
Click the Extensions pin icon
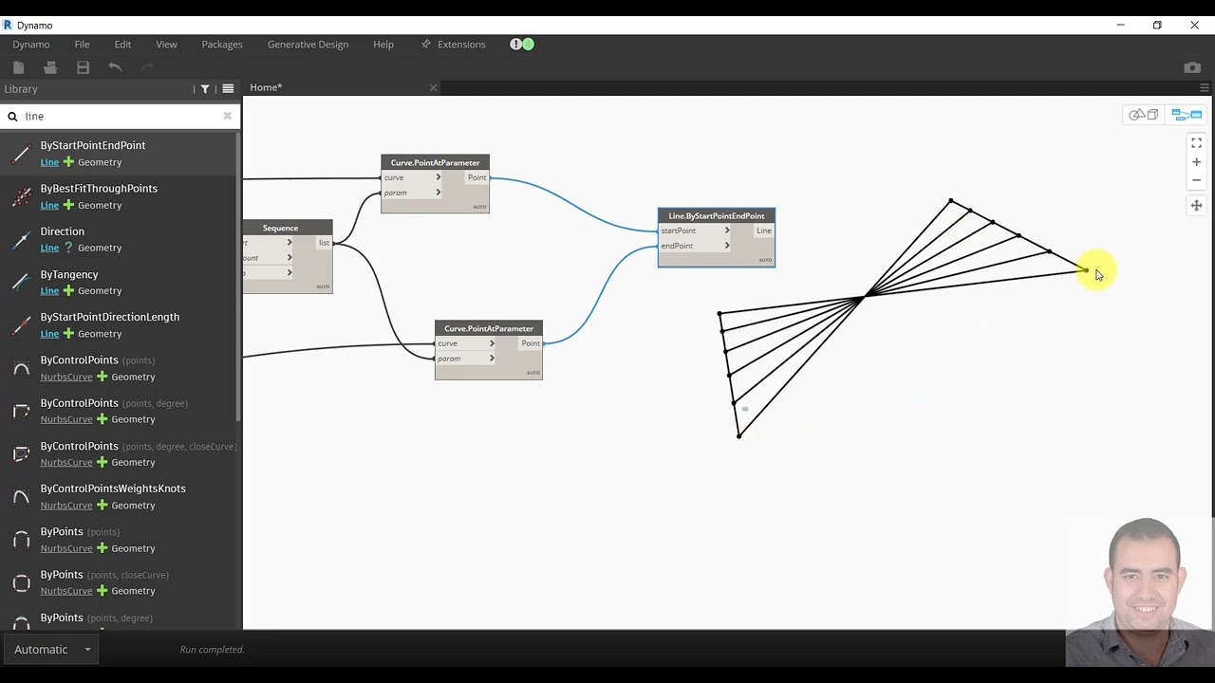point(426,45)
